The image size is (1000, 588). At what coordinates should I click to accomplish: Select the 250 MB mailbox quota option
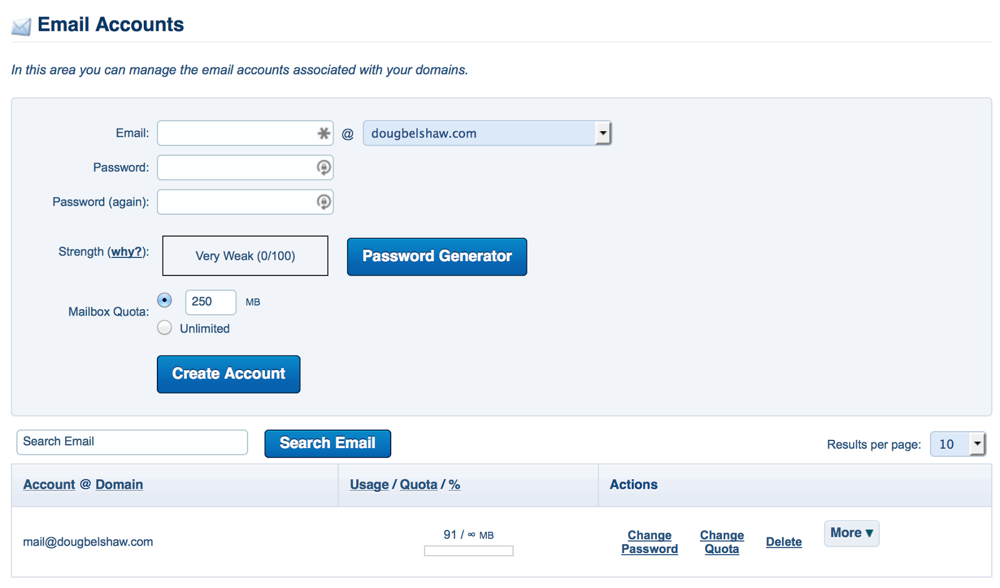(164, 301)
